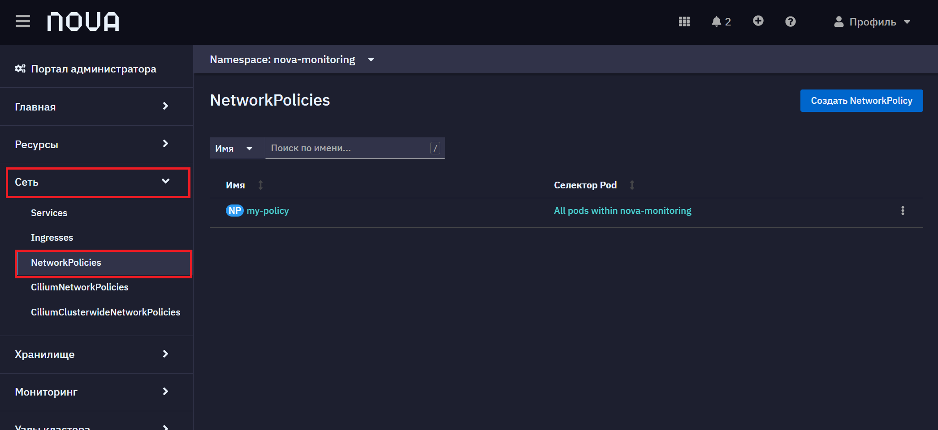Select NetworkPolicies in the sidebar

coord(104,263)
